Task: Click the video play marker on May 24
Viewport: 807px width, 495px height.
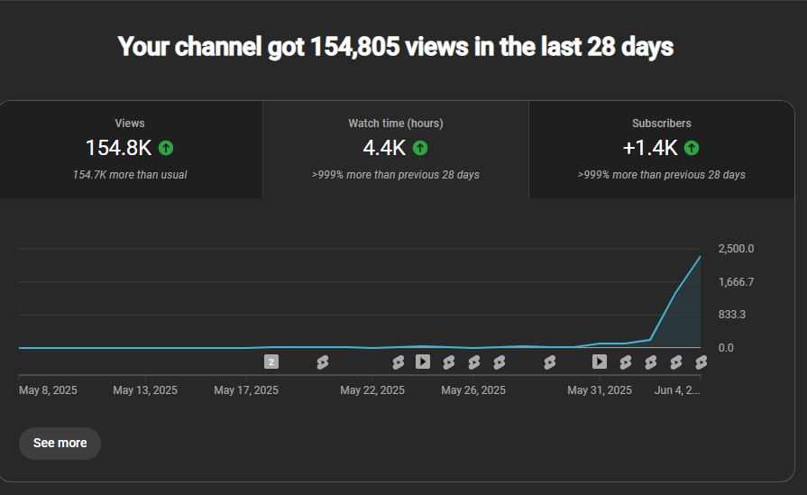Action: [423, 362]
